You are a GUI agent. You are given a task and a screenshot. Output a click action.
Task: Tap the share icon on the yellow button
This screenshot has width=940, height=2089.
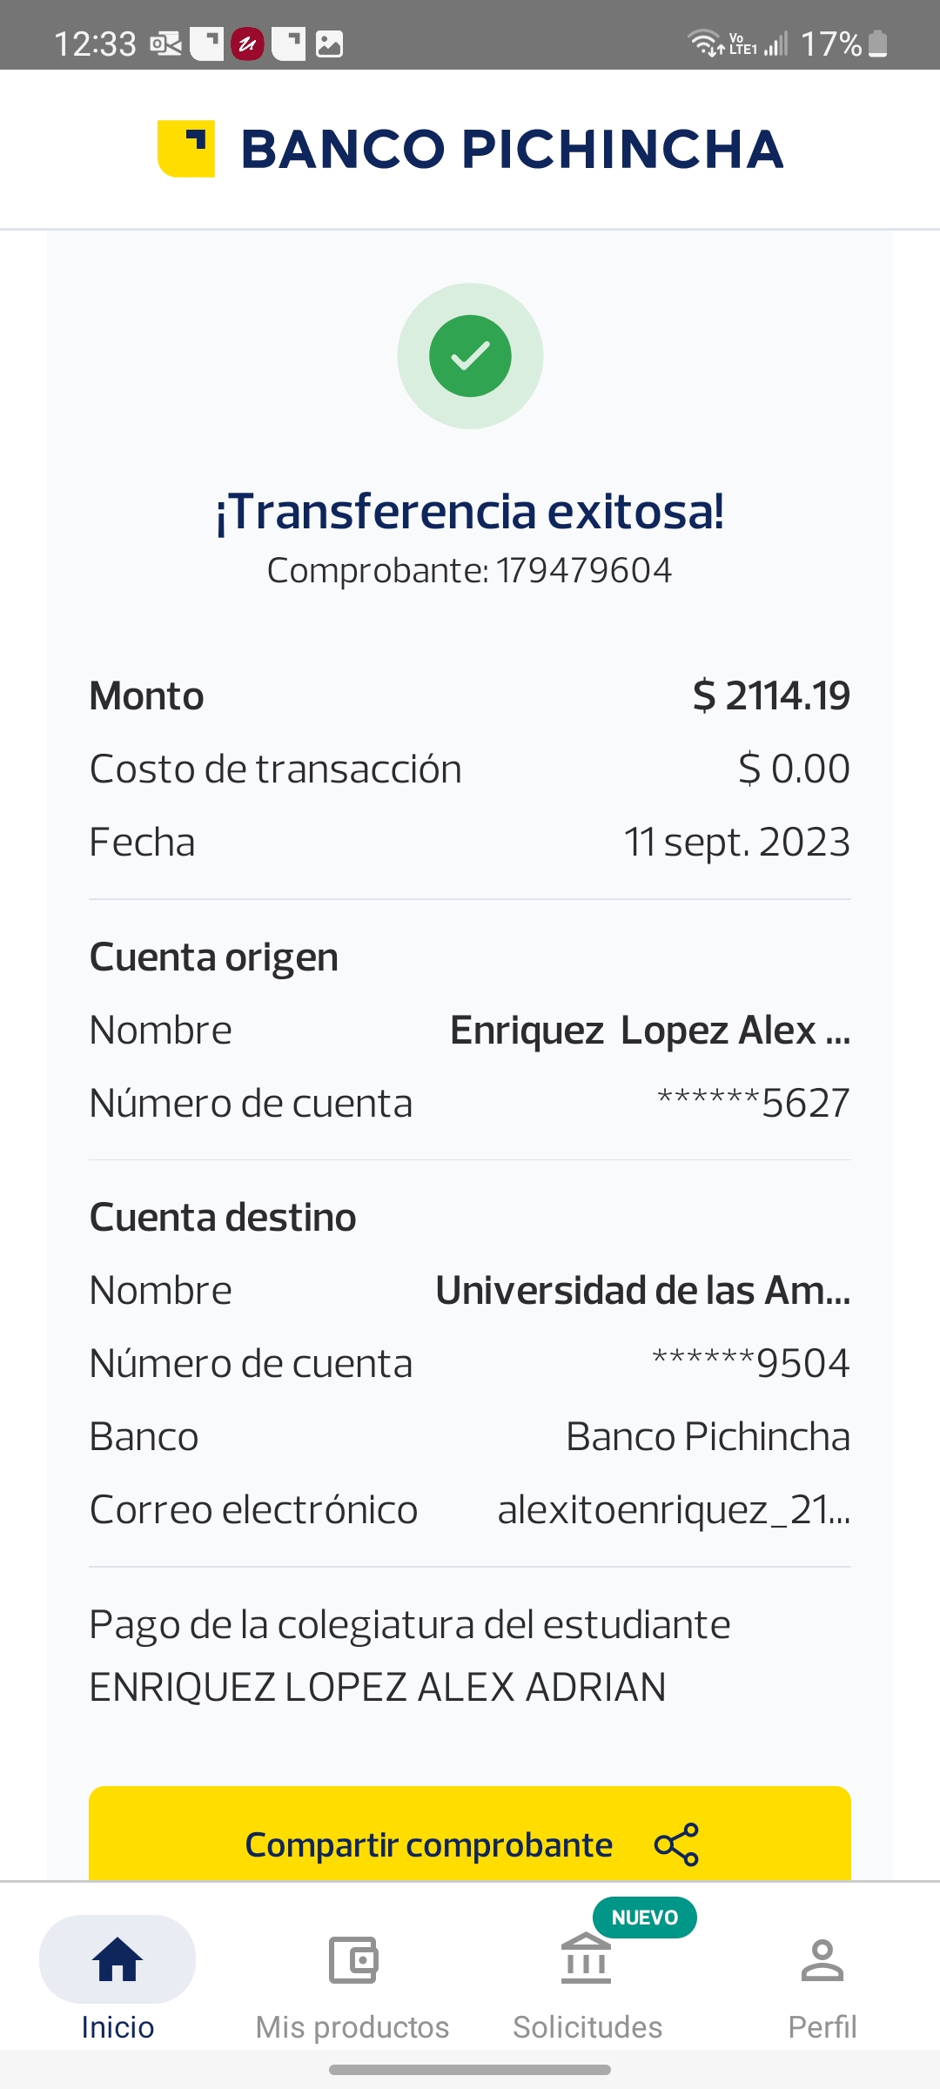coord(676,1844)
